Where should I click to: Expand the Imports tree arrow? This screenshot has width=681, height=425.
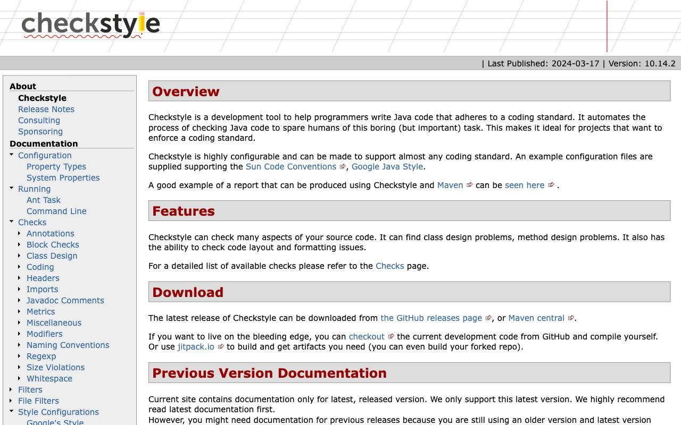click(20, 289)
